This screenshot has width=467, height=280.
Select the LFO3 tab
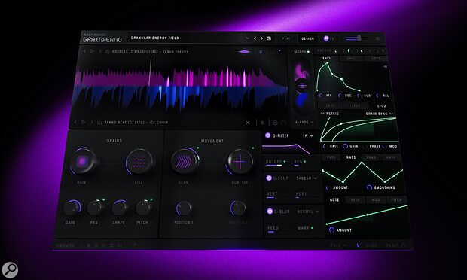(x=382, y=105)
